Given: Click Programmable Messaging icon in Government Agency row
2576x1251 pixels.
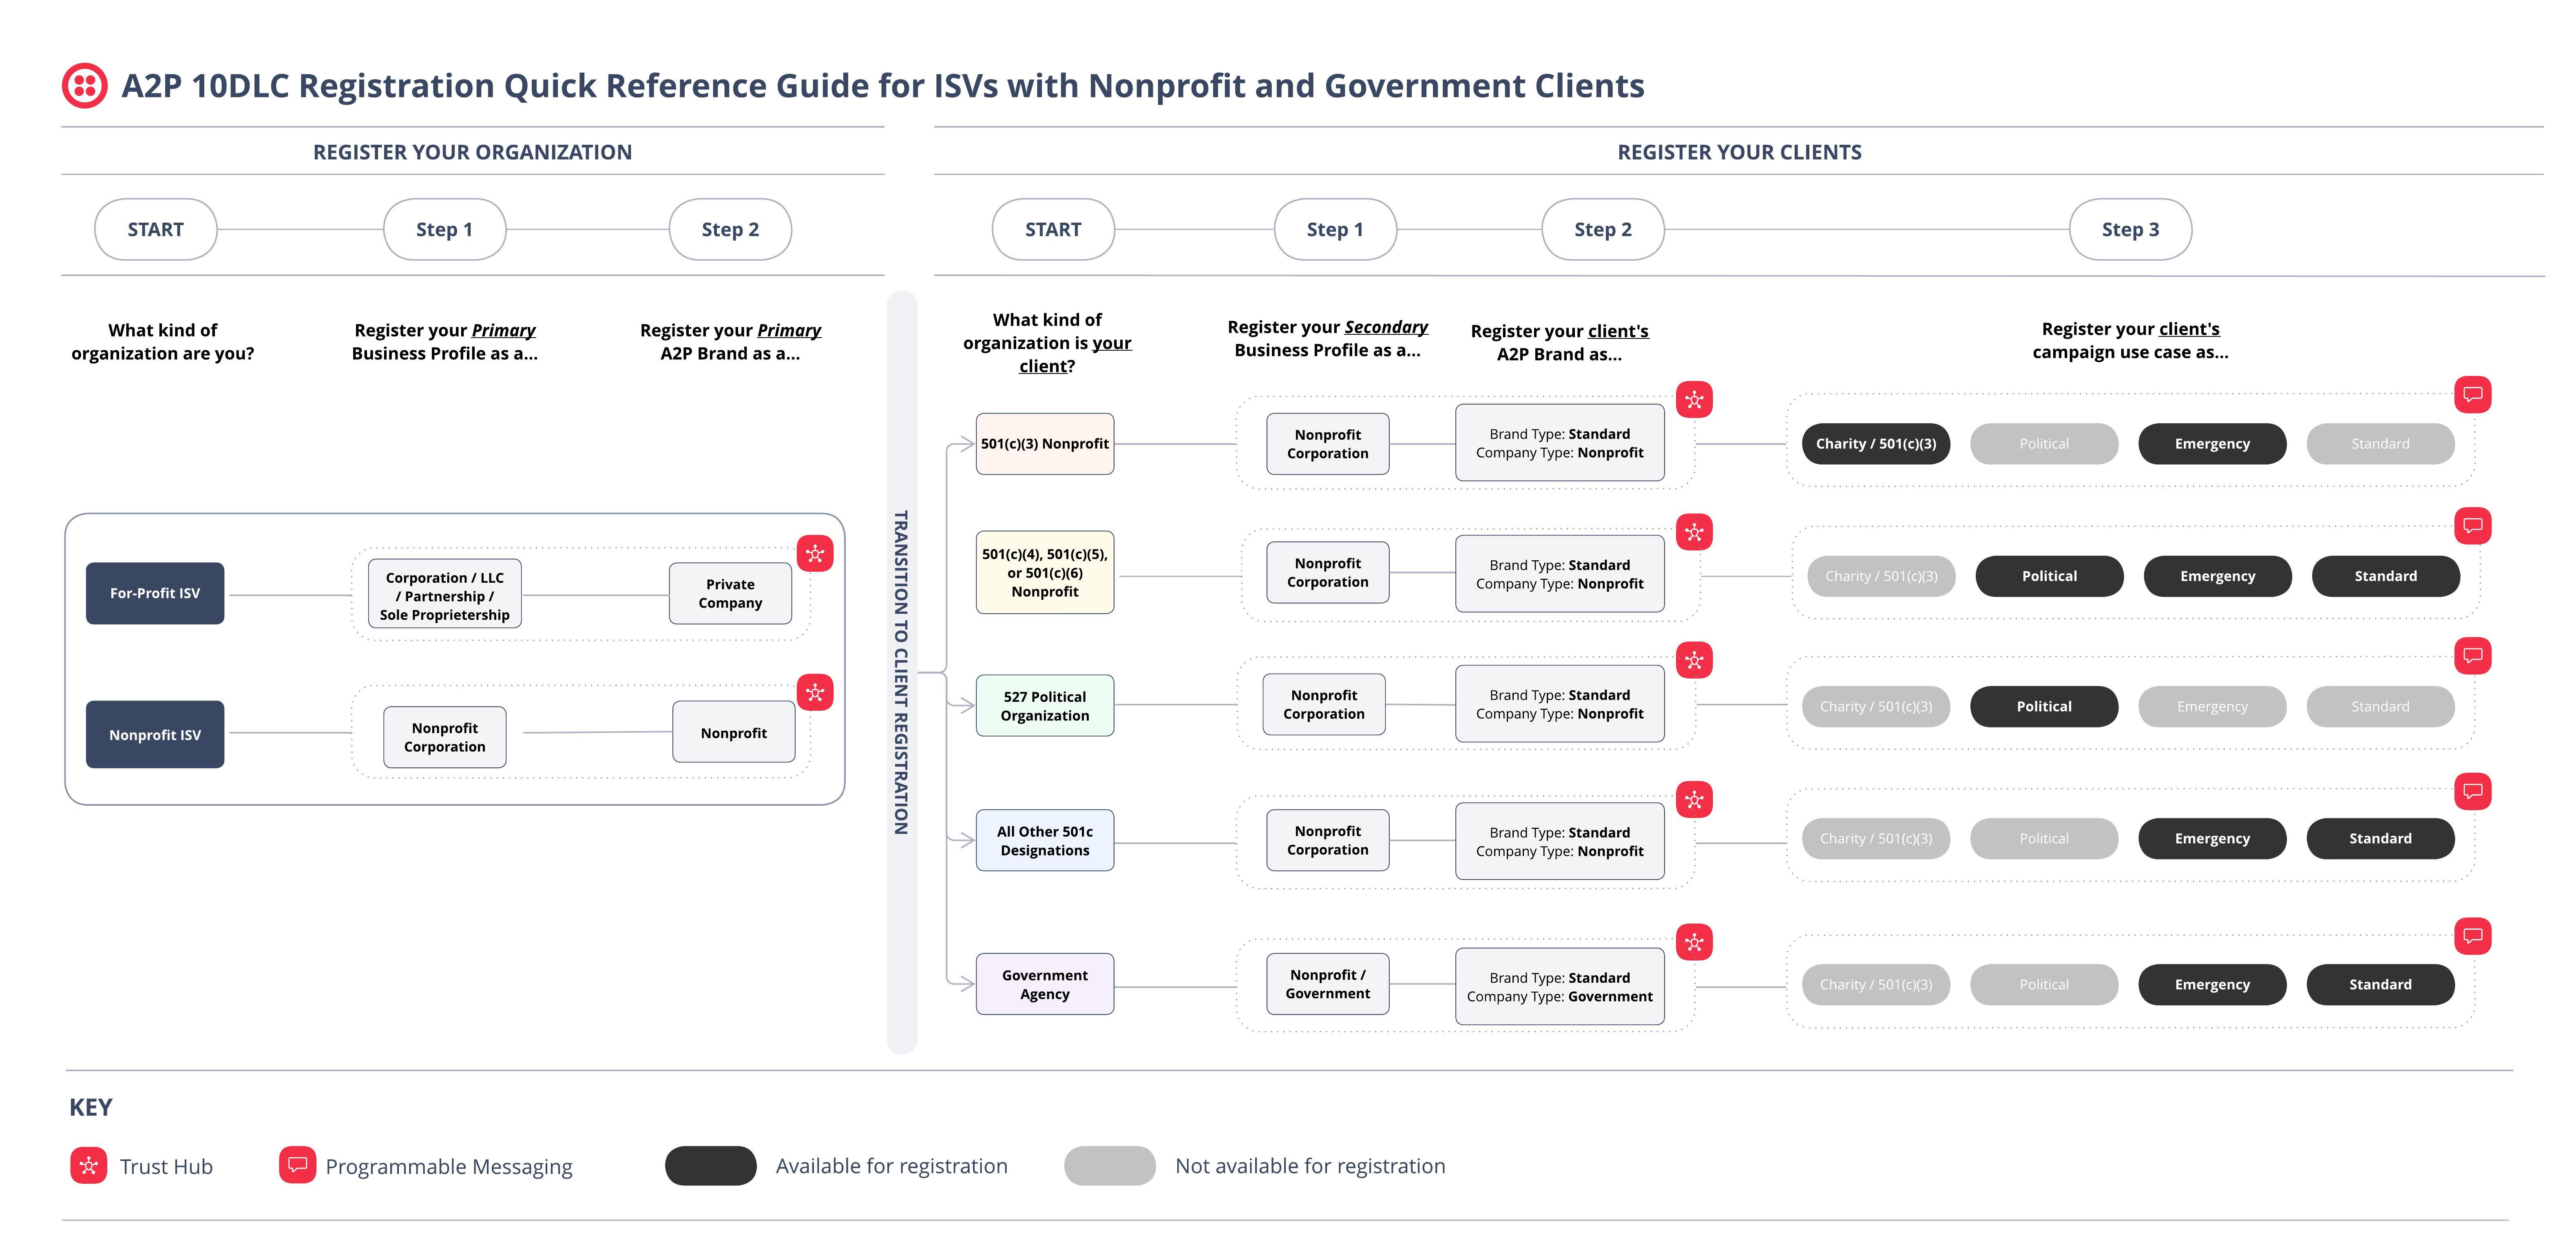Looking at the screenshot, I should point(2472,936).
